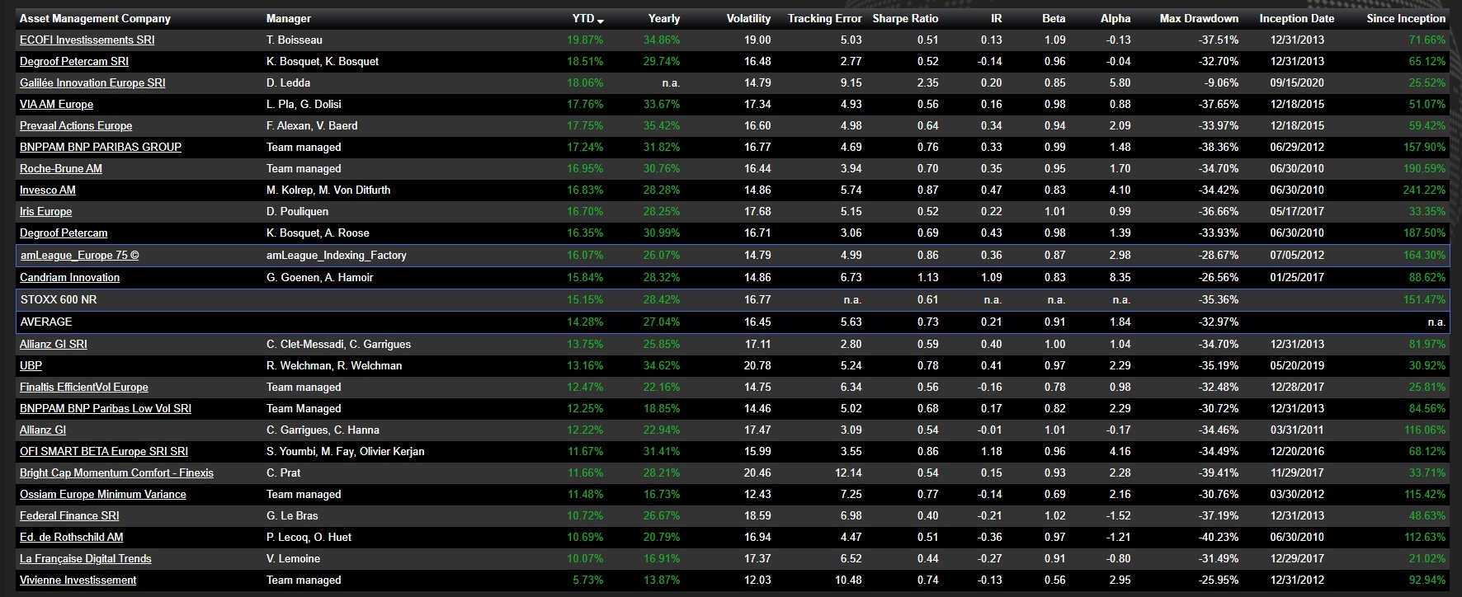Click manager name D. Ledda
Image resolution: width=1462 pixels, height=597 pixels.
[289, 82]
